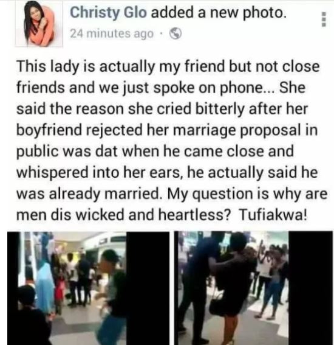
Task: Visit Christy Glo's profile via name link
Action: (108, 13)
